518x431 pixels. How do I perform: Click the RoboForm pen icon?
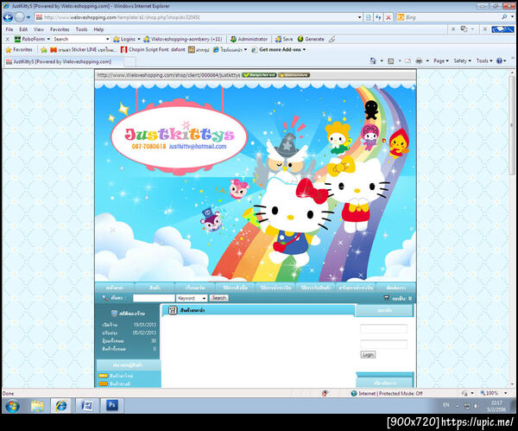332,39
